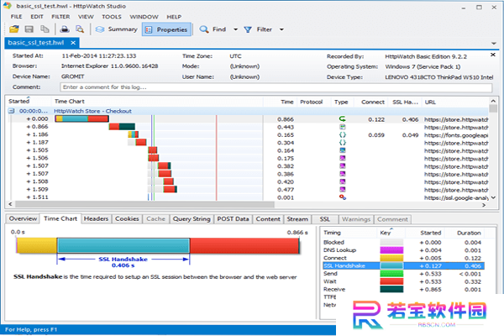Click the Print icon in toolbar
504x336 pixels.
point(65,29)
